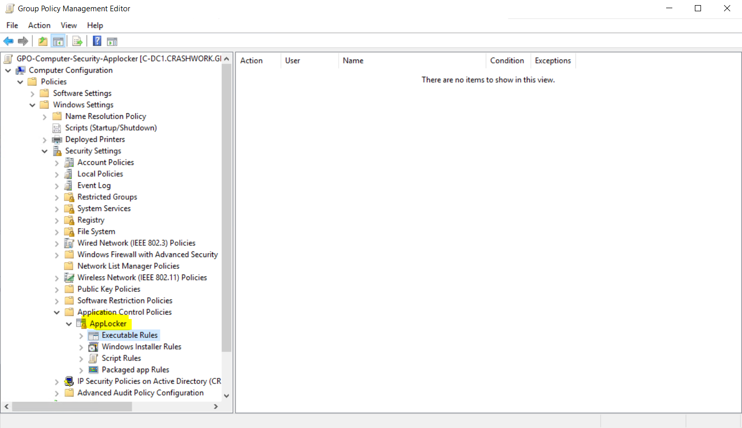Expand the Software Settings node
This screenshot has width=742, height=428.
[33, 93]
